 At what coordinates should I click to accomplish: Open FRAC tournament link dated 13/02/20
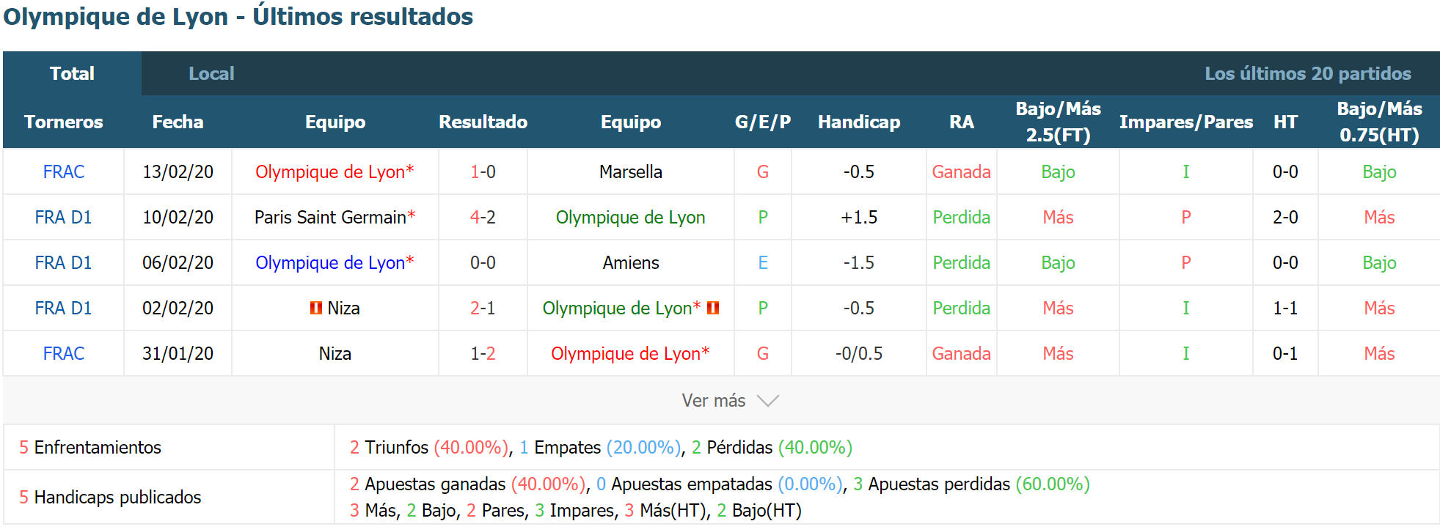point(64,172)
